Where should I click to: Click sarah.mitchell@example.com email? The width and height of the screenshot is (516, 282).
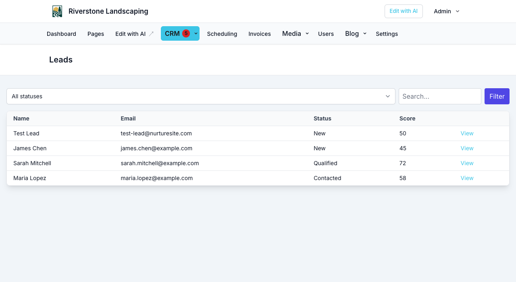160,163
